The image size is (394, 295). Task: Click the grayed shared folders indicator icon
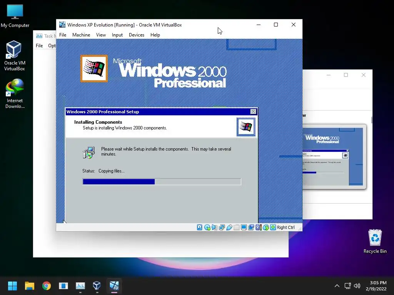236,227
